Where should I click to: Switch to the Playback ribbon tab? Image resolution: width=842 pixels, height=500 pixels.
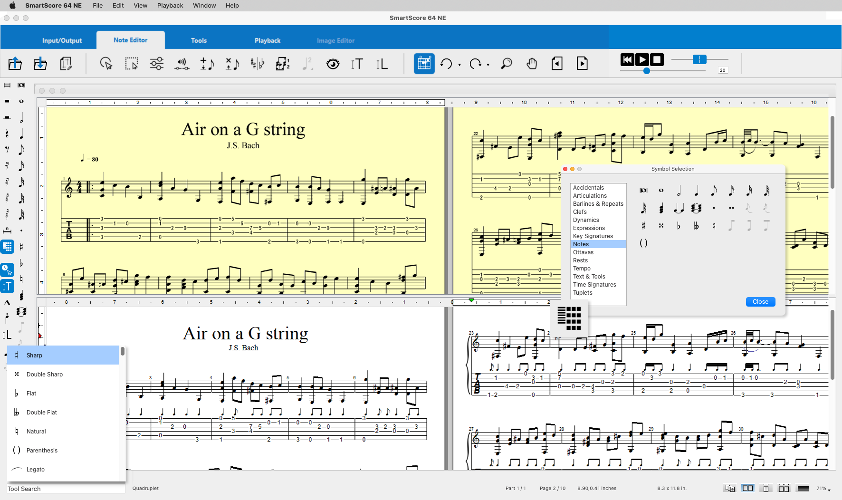coord(268,40)
